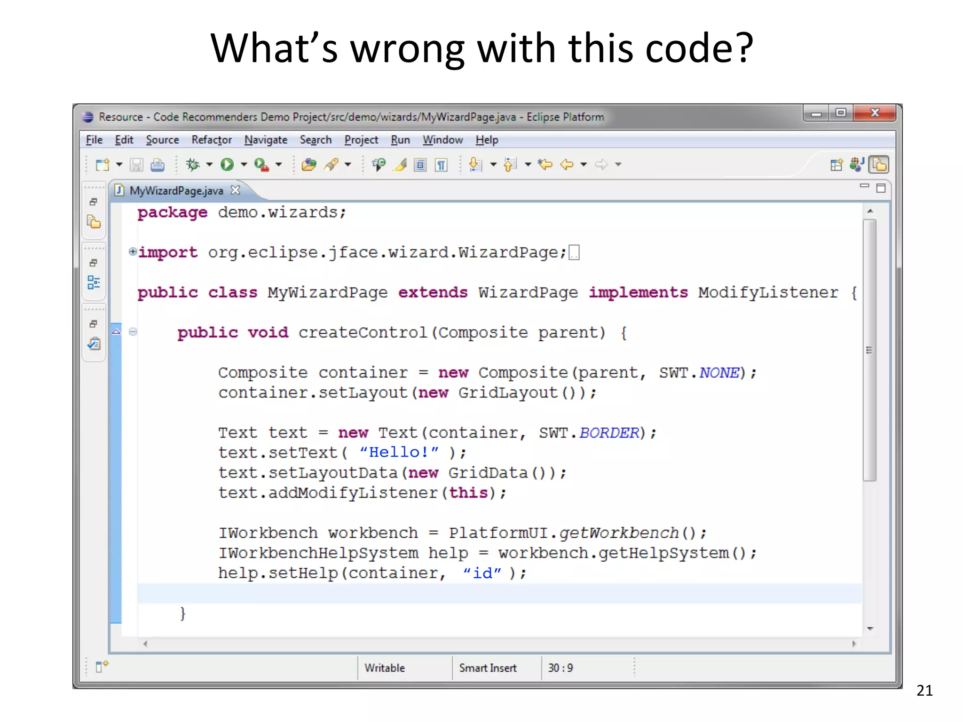Open the Previous Annotation dropdown arrow
963x722 pixels.
coord(528,165)
